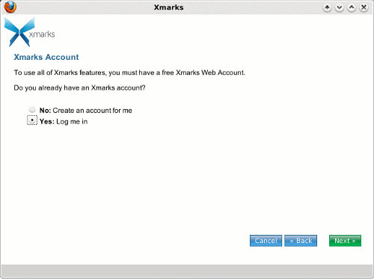Select 'Yes: Log me in' radio button
374x279 pixels.
coord(32,120)
